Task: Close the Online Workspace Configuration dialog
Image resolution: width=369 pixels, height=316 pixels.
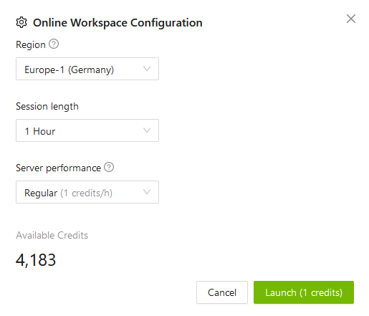Action: click(351, 19)
